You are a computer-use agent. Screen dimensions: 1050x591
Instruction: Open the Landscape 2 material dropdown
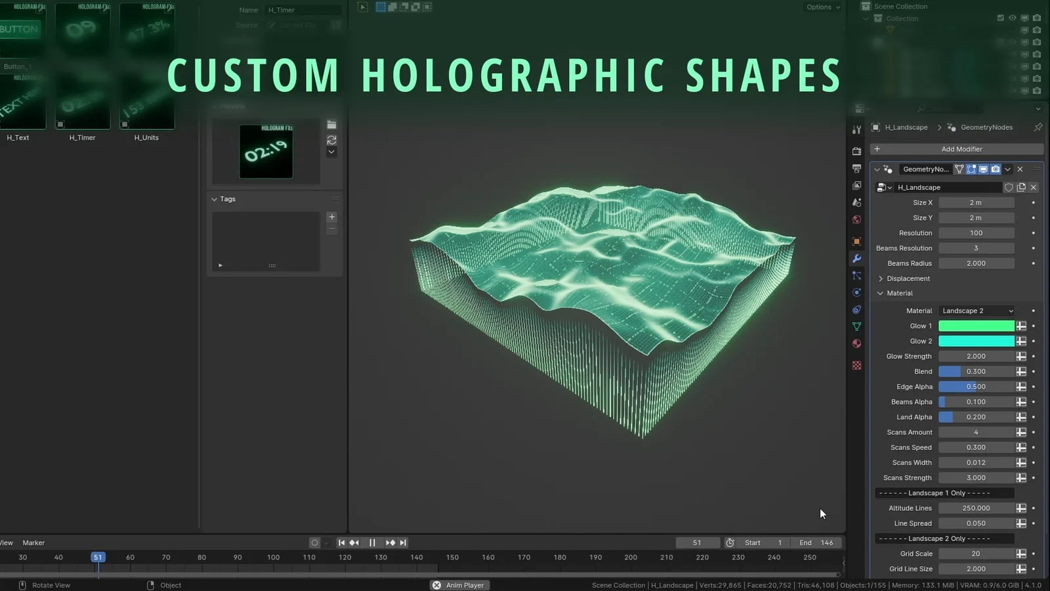976,311
